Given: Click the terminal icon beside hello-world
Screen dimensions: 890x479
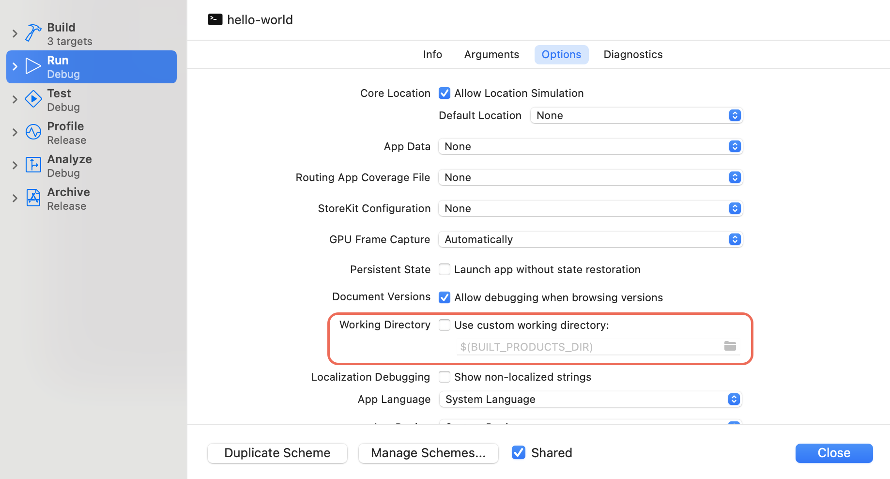Looking at the screenshot, I should [x=215, y=19].
